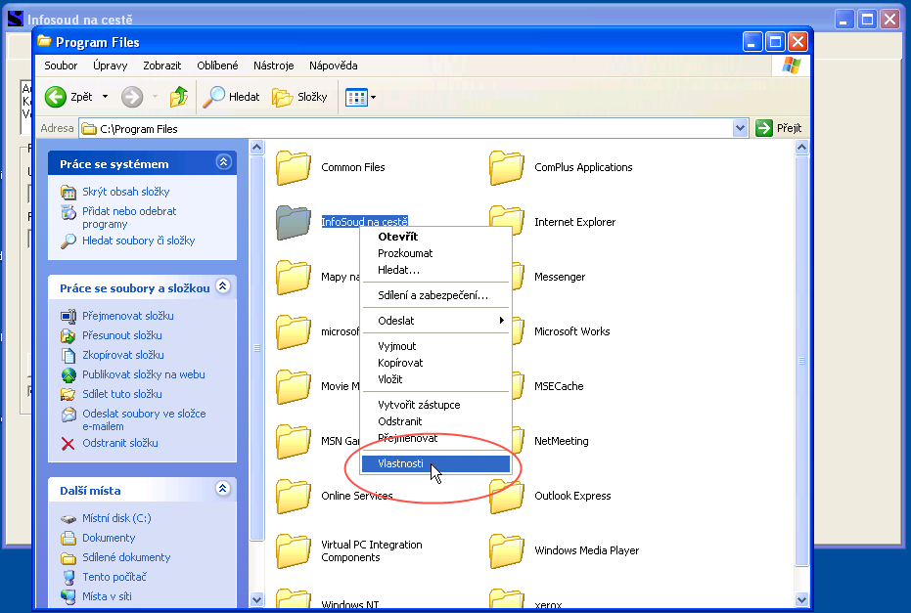911x613 pixels.
Task: Select the Microsoft Works folder label
Action: click(571, 331)
